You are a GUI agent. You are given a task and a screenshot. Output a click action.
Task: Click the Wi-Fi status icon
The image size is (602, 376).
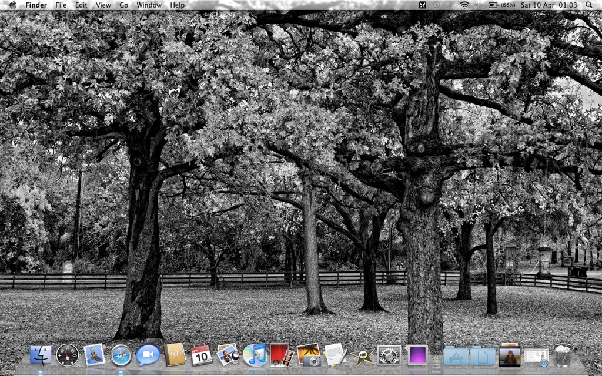[464, 5]
